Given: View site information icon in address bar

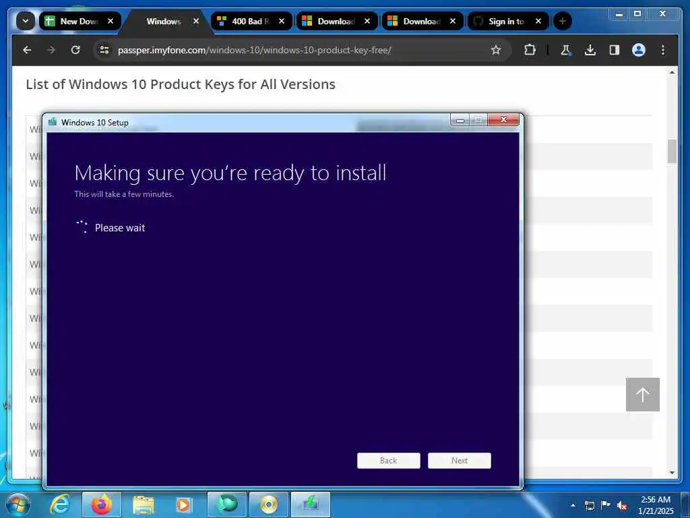Looking at the screenshot, I should click(x=104, y=50).
